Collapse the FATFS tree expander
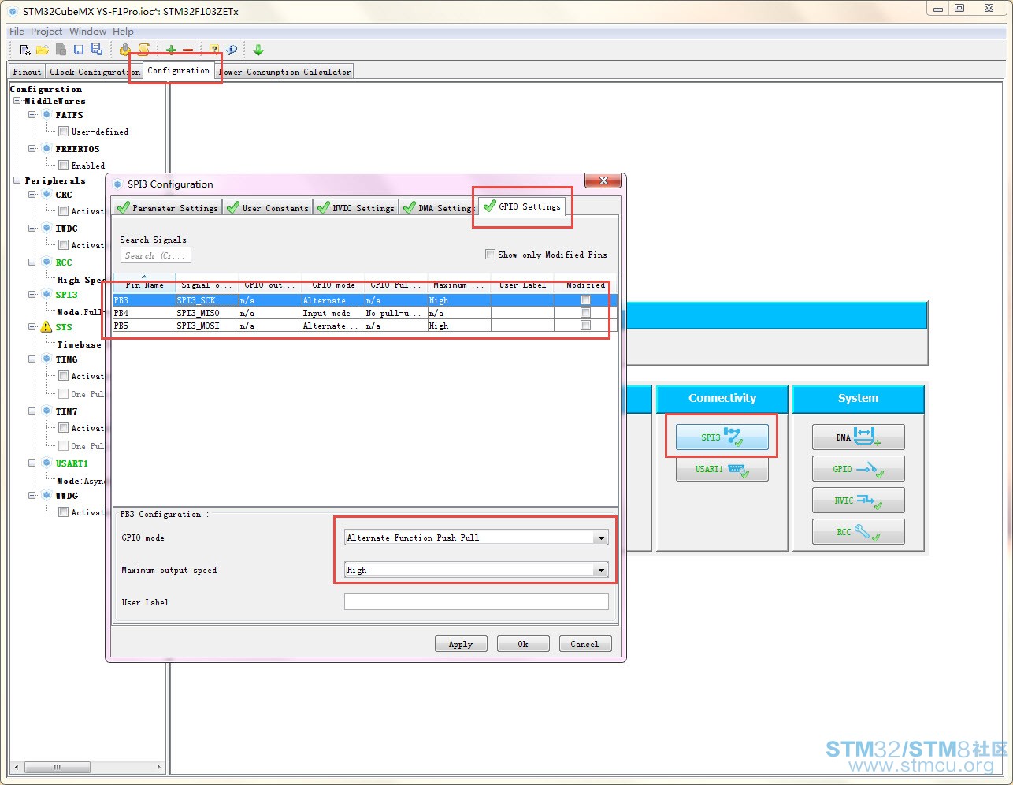Image resolution: width=1013 pixels, height=785 pixels. click(32, 114)
